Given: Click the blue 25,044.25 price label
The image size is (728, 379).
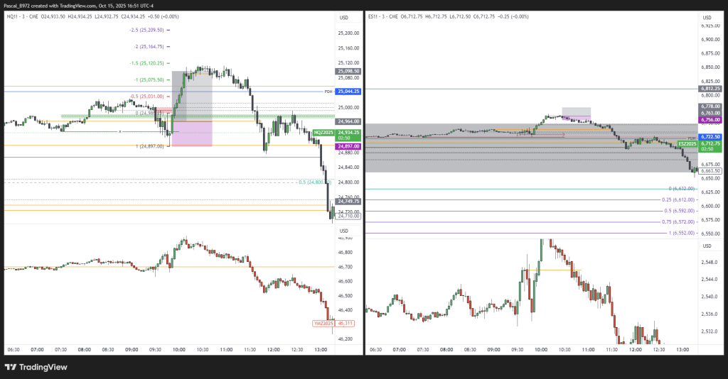Looking at the screenshot, I should (348, 92).
